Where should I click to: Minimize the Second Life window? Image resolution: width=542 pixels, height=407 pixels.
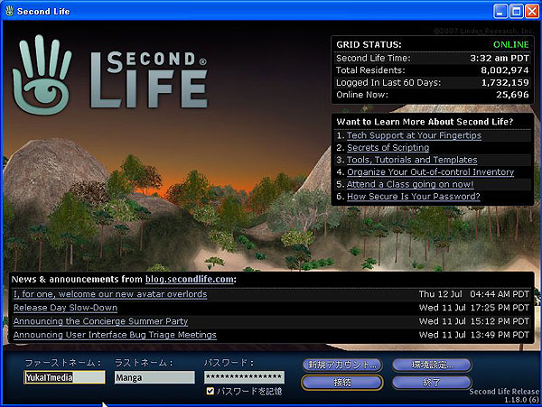500,11
